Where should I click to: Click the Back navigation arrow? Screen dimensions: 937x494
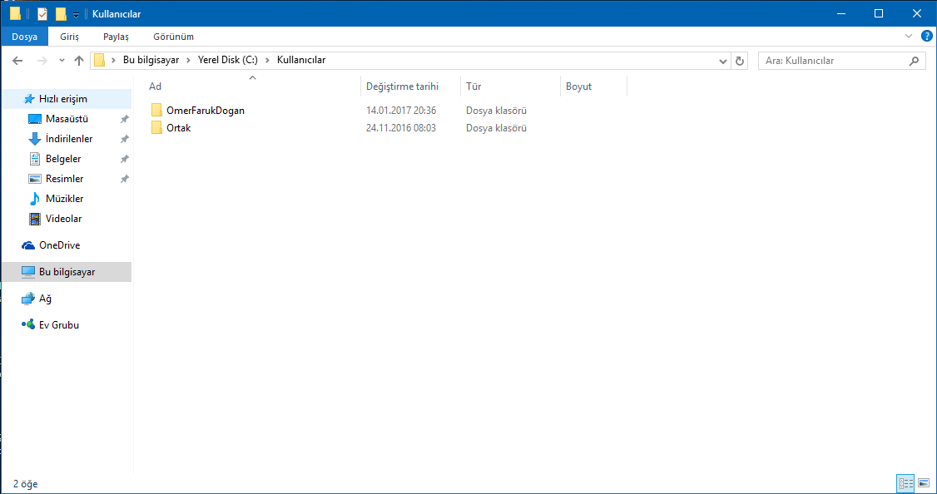point(17,61)
